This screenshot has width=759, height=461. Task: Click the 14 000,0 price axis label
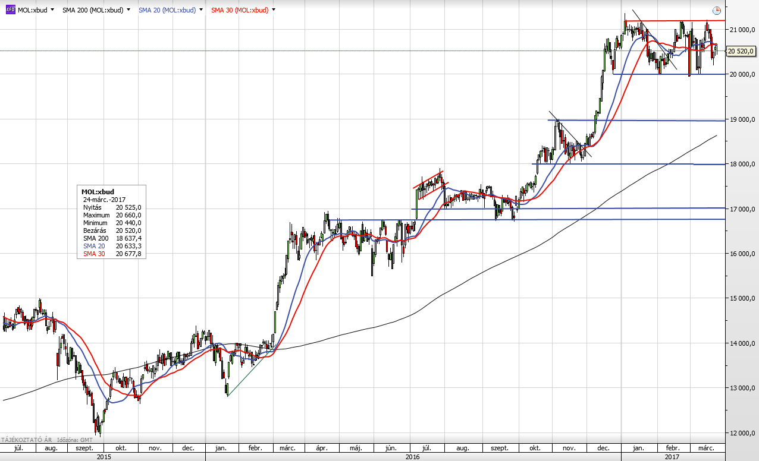click(742, 343)
